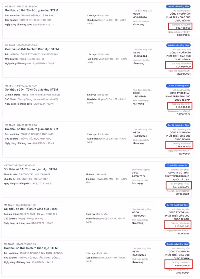The image size is (200, 279).
Task: Open the STEM tender title for Tân Thạnh Đông 3
Action: (31, 248)
